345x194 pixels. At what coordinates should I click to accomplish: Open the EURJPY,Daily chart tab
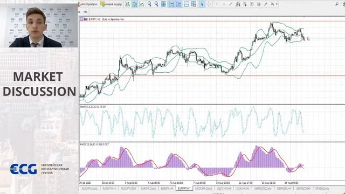click(x=148, y=189)
